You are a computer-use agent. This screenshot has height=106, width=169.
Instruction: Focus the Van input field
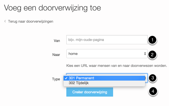click(x=107, y=40)
